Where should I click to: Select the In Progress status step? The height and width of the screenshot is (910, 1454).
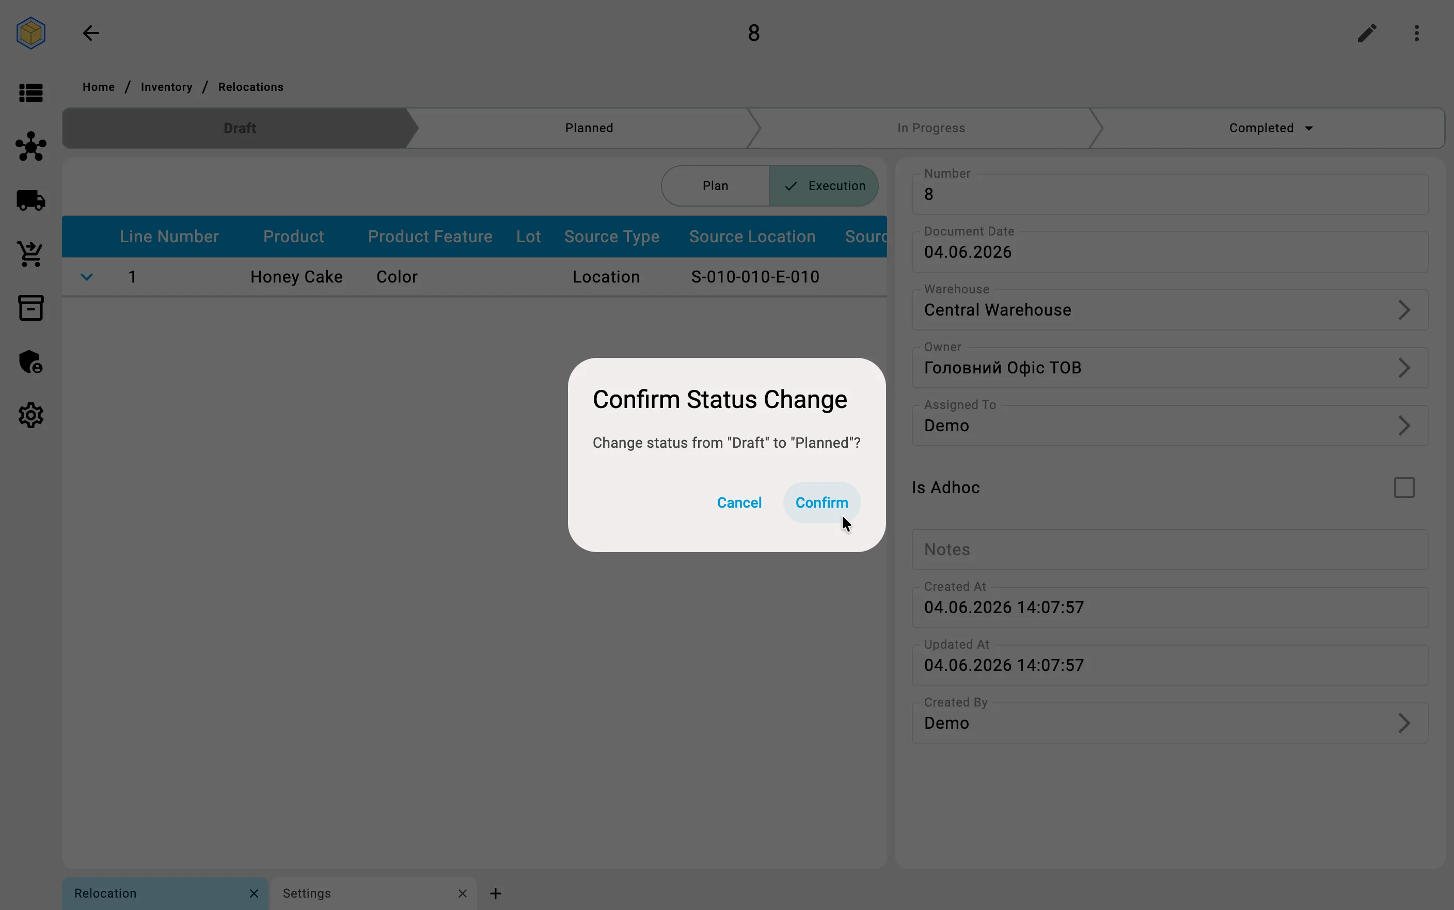pyautogui.click(x=930, y=128)
